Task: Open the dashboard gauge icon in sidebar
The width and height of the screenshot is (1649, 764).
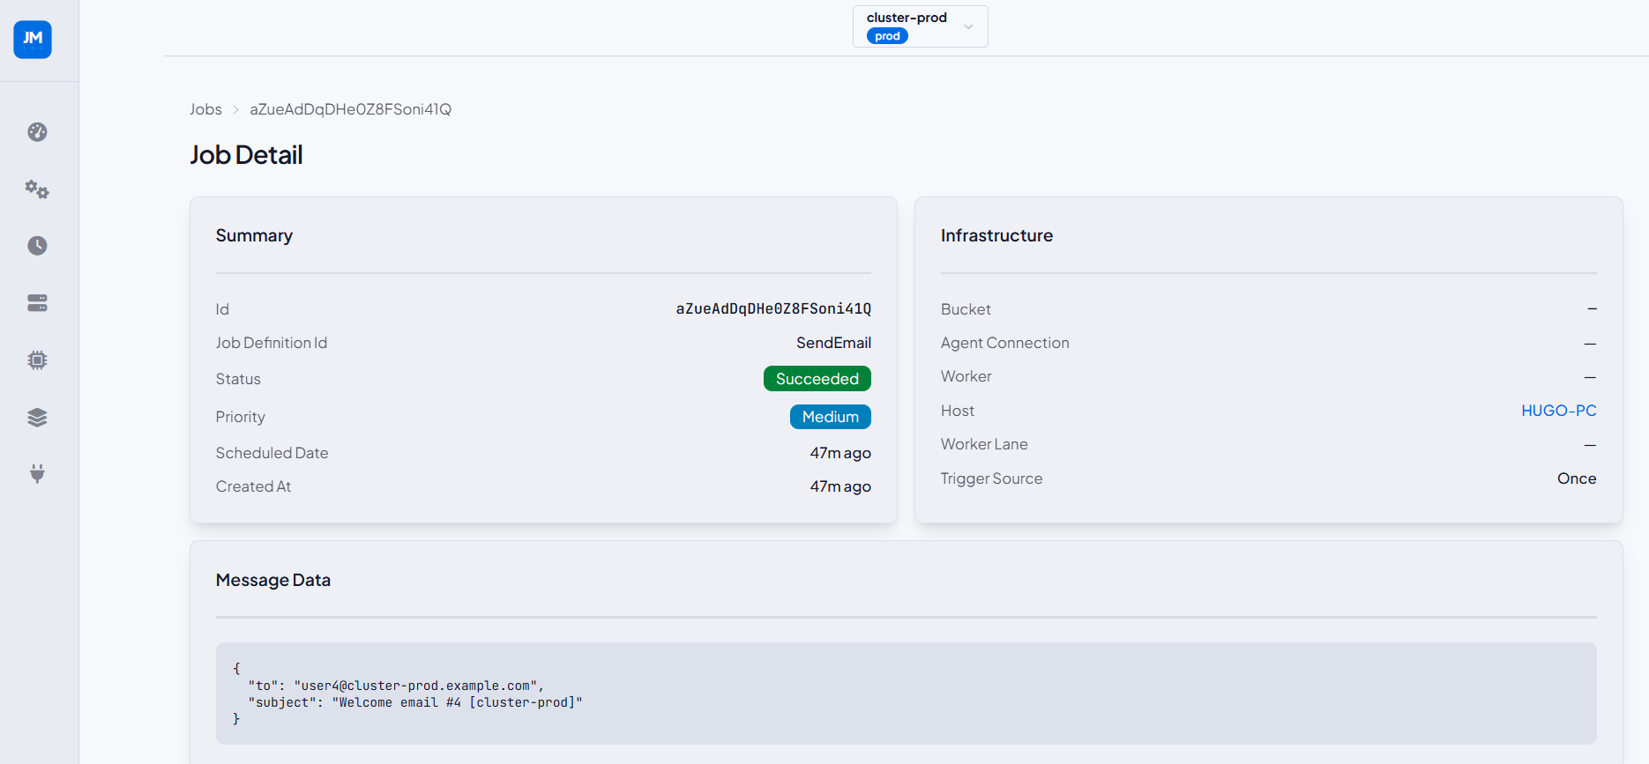Action: [x=37, y=132]
